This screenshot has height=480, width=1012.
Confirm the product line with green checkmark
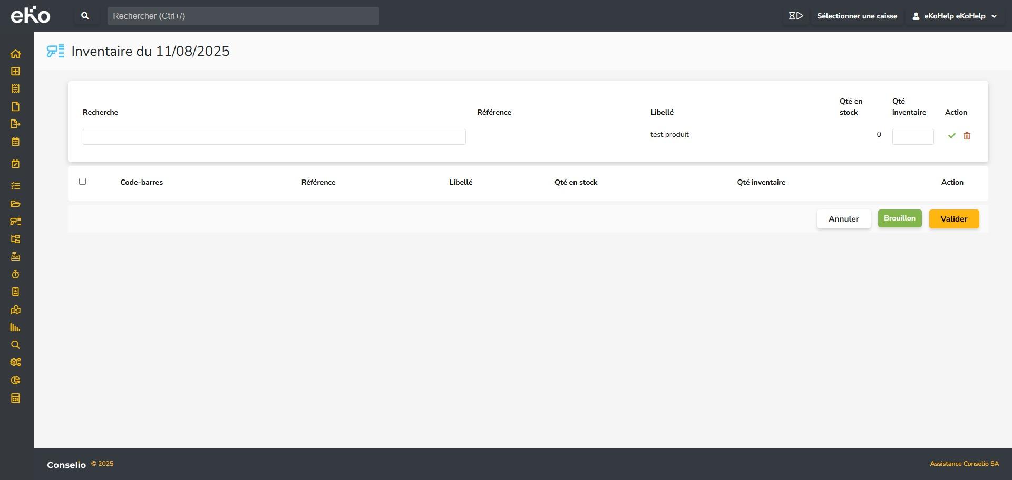pos(951,136)
